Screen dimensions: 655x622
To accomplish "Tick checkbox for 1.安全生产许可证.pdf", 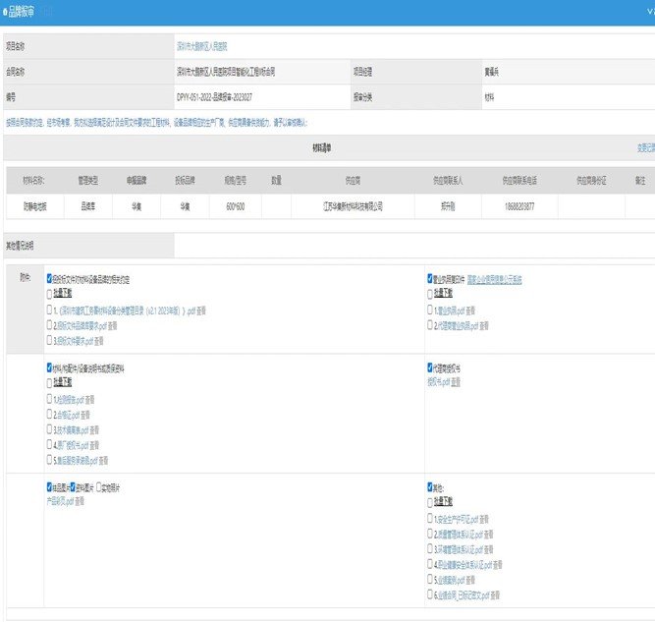I will 430,519.
